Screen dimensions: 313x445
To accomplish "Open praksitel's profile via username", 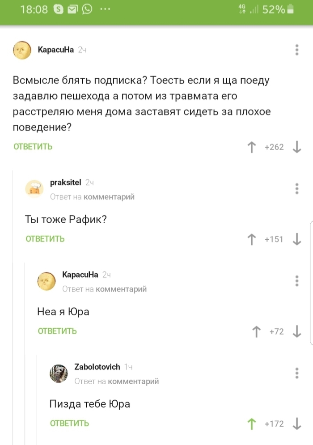I will click(x=65, y=182).
